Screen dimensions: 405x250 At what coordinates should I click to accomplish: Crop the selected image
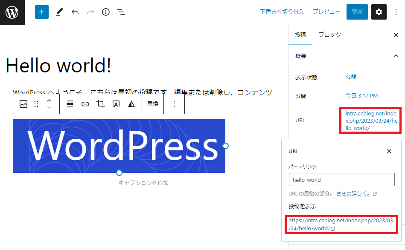click(x=100, y=104)
